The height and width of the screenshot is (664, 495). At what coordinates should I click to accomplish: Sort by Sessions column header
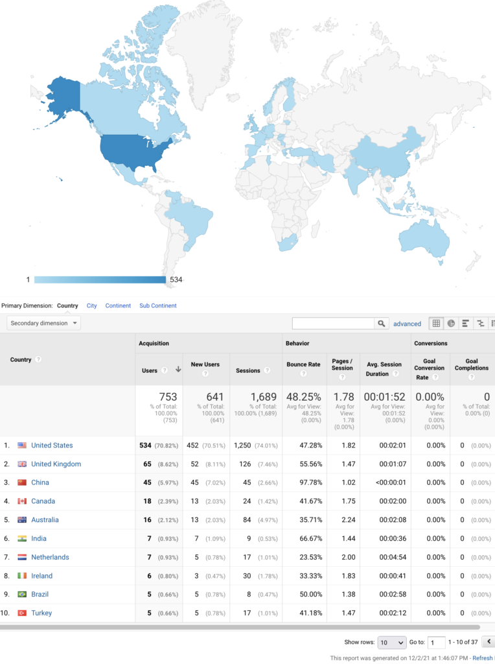point(248,370)
